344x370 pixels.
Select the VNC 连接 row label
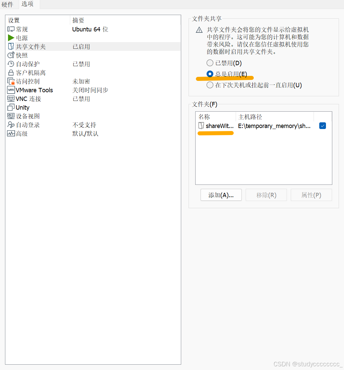click(x=28, y=99)
